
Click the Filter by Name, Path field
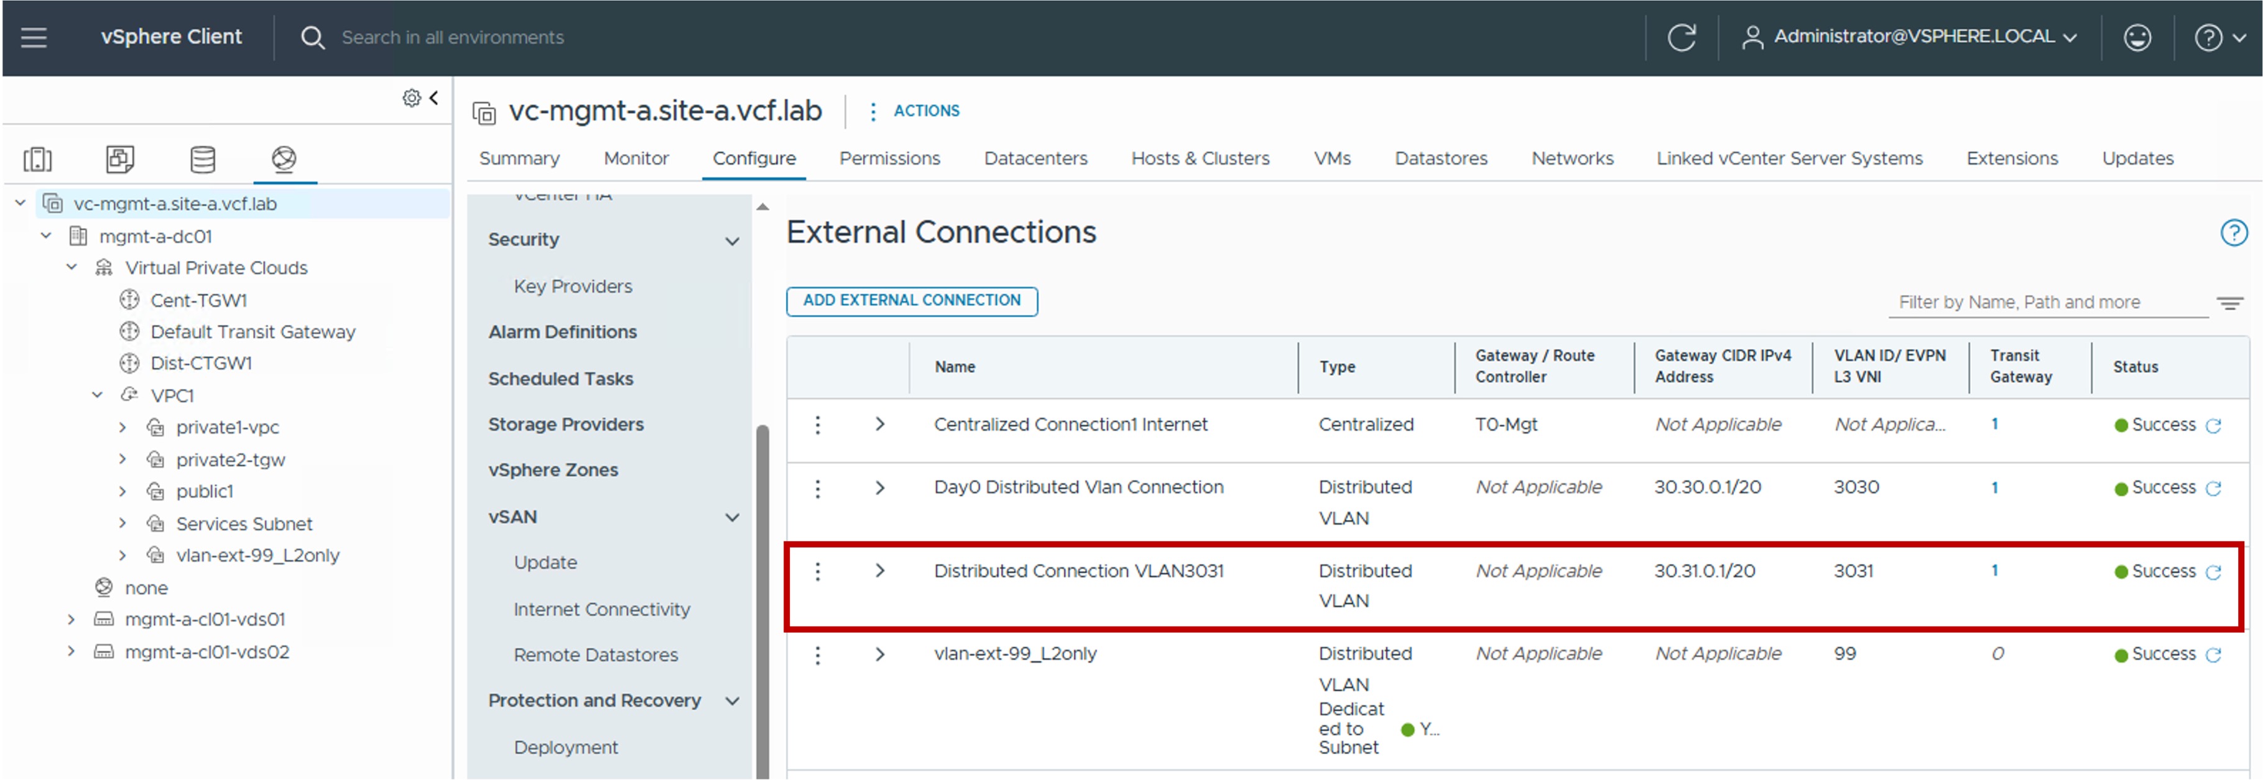pyautogui.click(x=2048, y=303)
